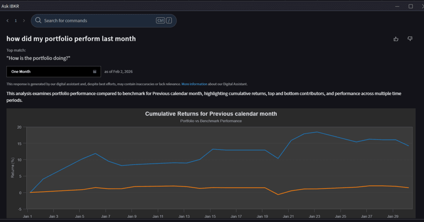Select the "How is the portfolio doing?" match
The image size is (424, 222).
click(x=38, y=58)
